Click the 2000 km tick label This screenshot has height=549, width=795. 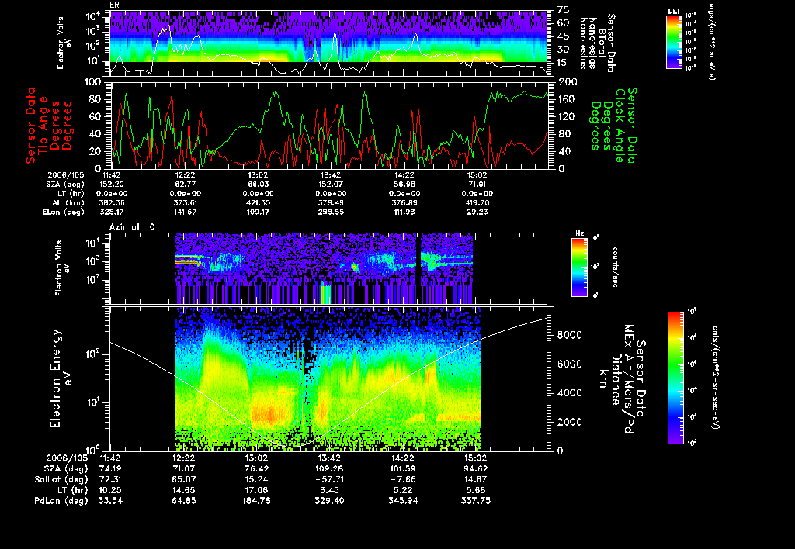click(569, 423)
